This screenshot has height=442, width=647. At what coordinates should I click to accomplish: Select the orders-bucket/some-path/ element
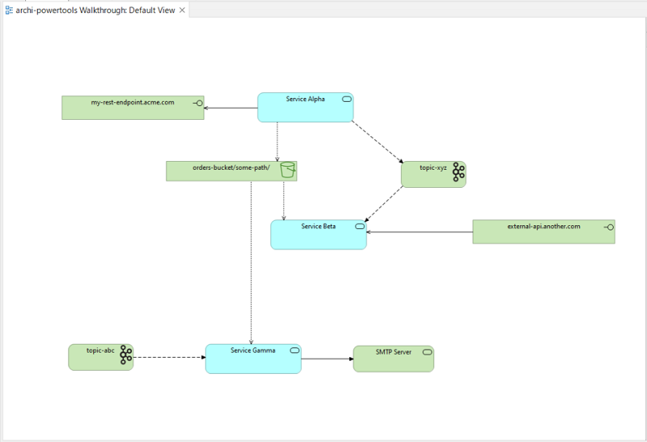231,171
